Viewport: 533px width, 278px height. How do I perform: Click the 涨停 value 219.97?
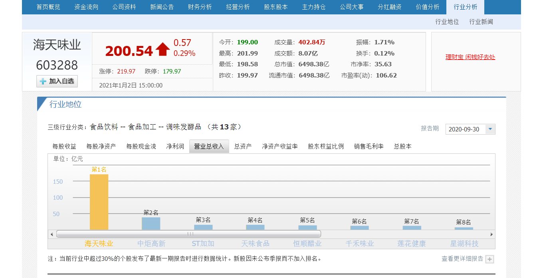click(x=126, y=71)
